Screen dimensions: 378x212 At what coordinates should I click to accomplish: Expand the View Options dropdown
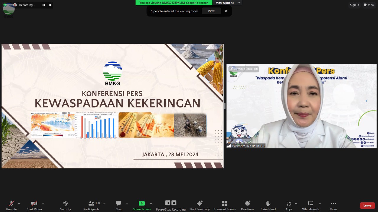point(227,3)
